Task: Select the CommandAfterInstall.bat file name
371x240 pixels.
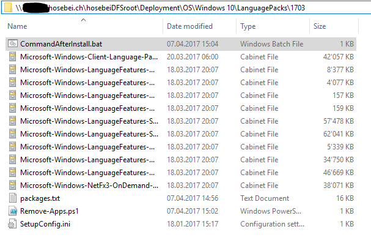Action: 61,44
